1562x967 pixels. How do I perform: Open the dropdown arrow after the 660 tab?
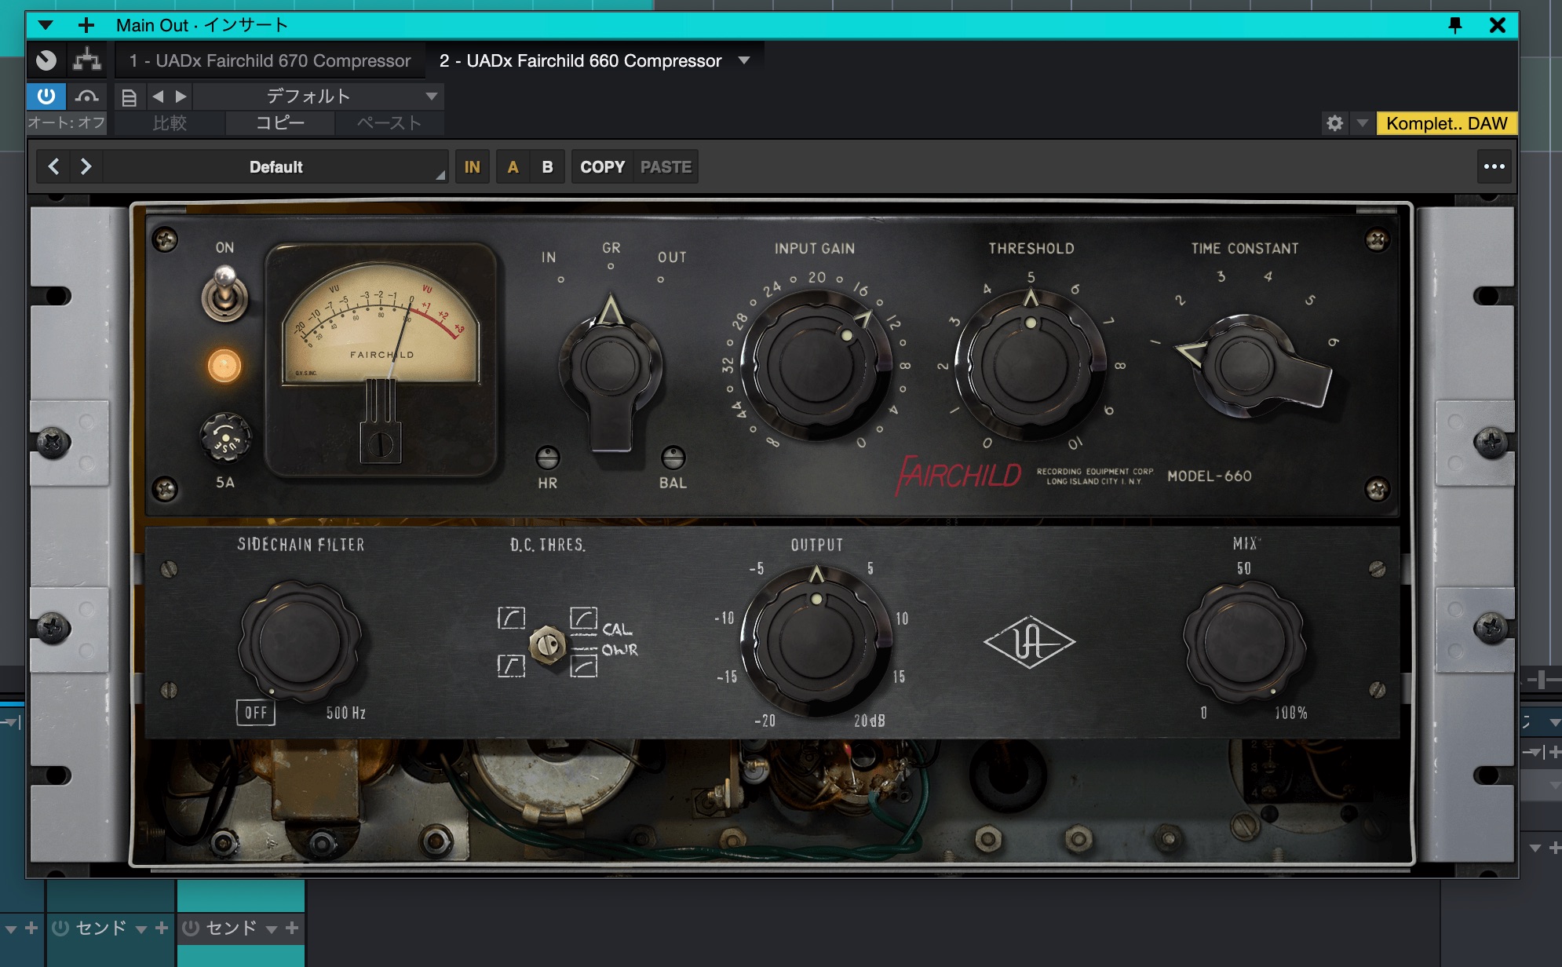[744, 60]
